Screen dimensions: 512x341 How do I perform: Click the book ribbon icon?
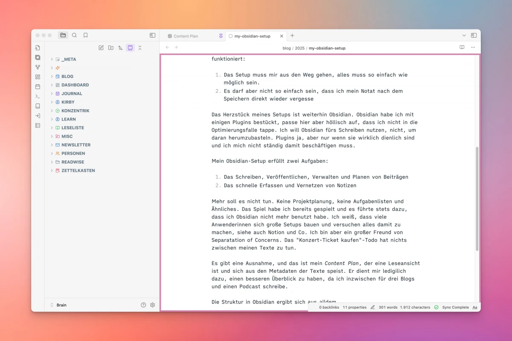pyautogui.click(x=38, y=106)
